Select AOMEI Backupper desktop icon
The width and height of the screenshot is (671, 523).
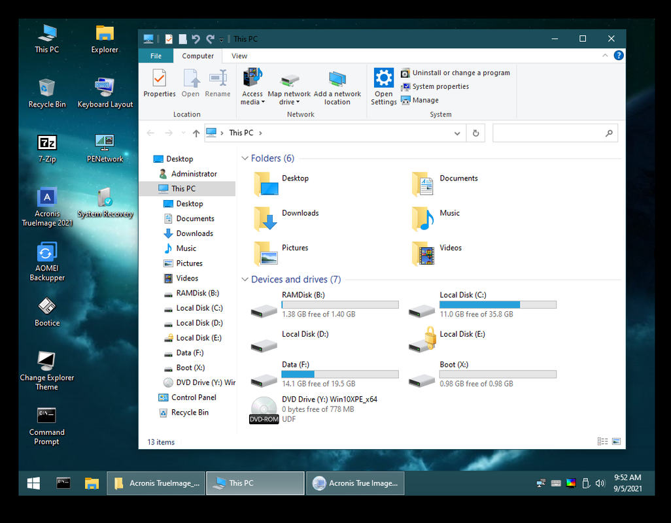click(46, 261)
